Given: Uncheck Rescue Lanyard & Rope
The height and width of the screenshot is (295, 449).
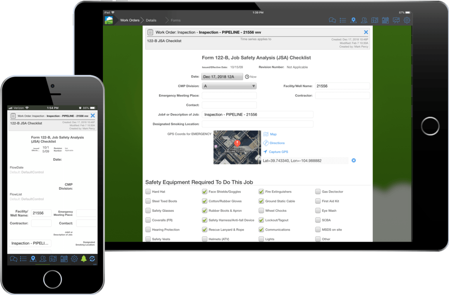Looking at the screenshot, I should click(204, 230).
